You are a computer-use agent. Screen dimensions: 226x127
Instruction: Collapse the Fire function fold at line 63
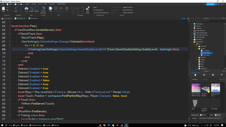point(10,26)
